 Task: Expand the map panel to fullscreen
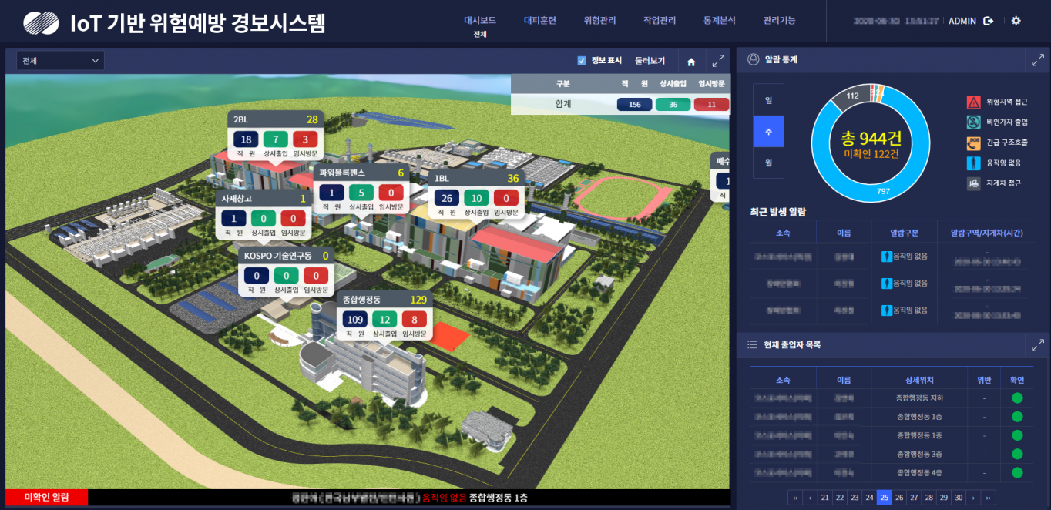click(717, 61)
